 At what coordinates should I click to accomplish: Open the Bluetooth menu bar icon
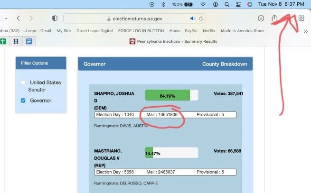coord(163,4)
